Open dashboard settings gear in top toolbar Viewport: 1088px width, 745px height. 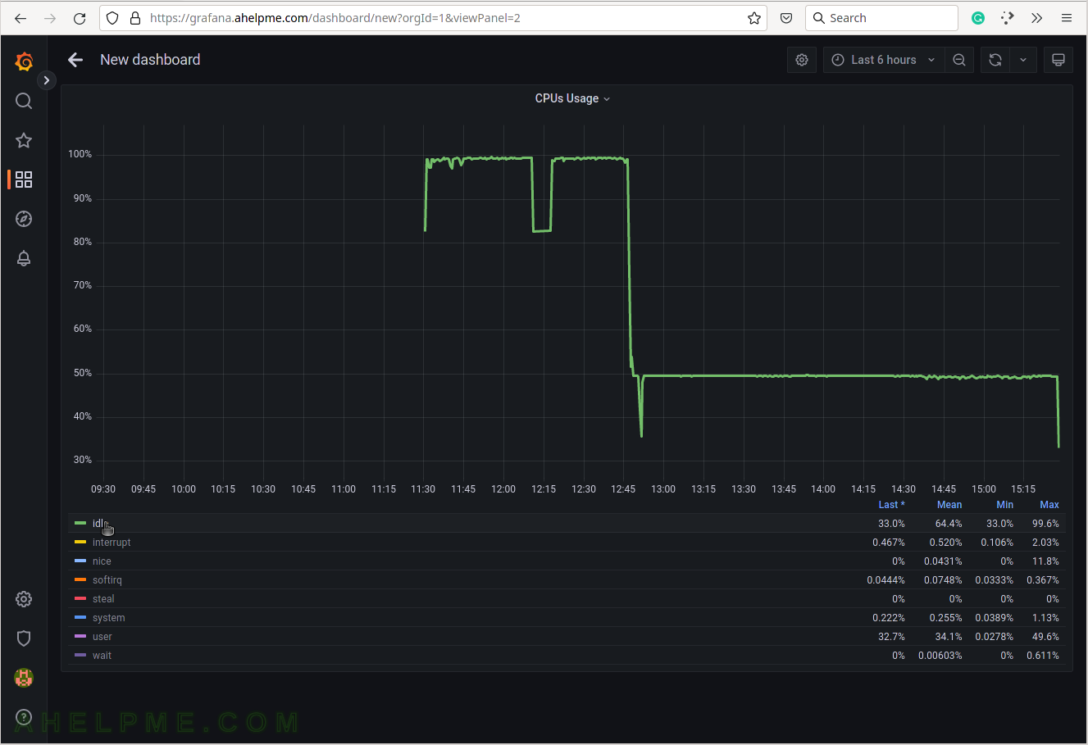pyautogui.click(x=802, y=60)
